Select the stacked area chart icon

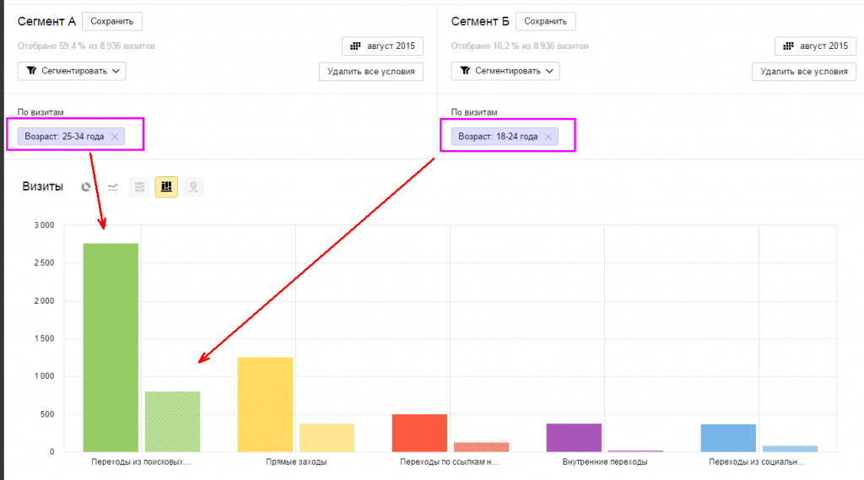pyautogui.click(x=139, y=187)
